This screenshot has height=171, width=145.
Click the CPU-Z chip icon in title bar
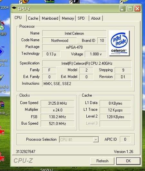14,8
